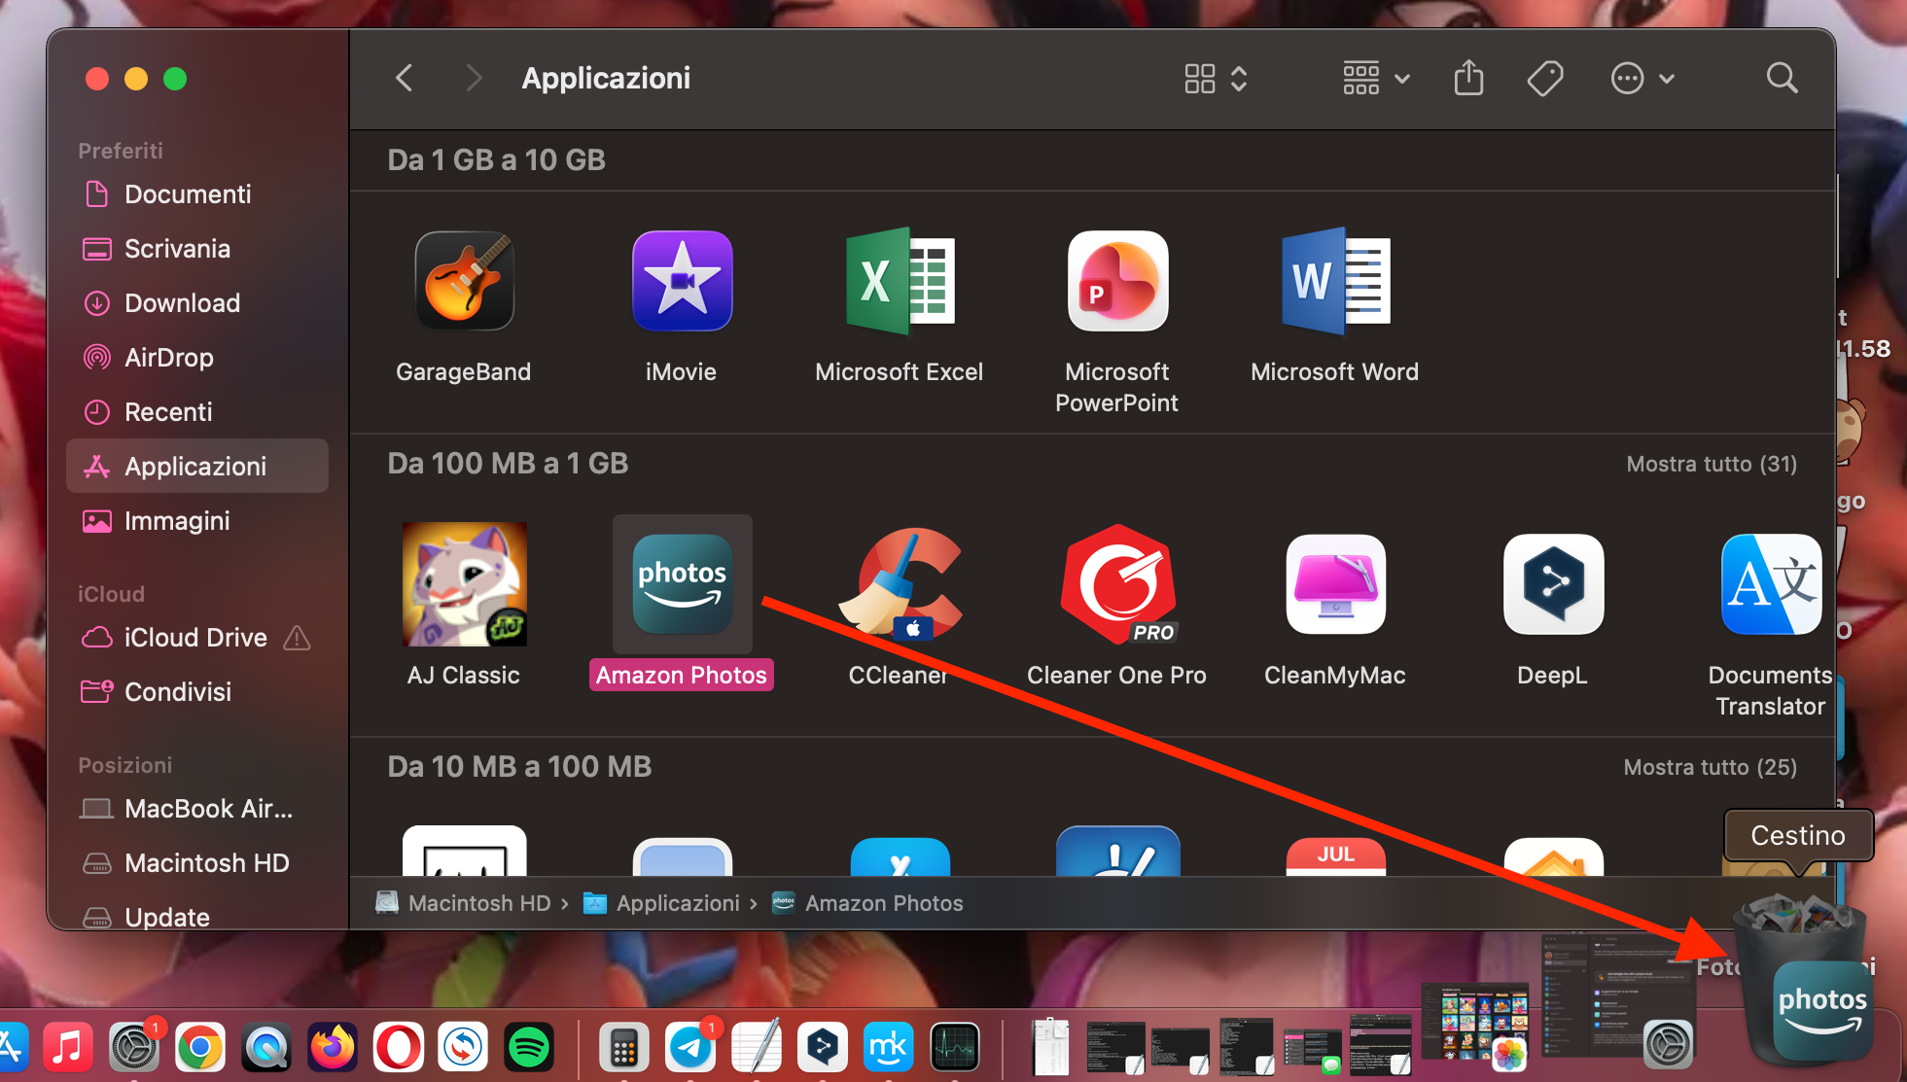The image size is (1907, 1082).
Task: Go back with the left arrow
Action: (x=405, y=78)
